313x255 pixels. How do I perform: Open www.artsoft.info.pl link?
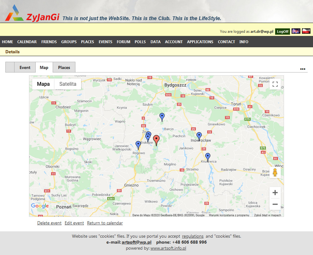(168, 248)
